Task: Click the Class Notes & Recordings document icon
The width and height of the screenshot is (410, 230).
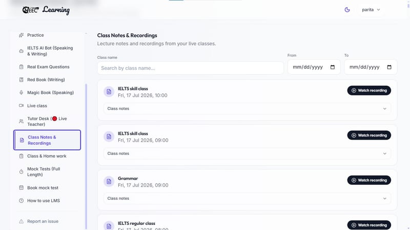Action: 22,140
